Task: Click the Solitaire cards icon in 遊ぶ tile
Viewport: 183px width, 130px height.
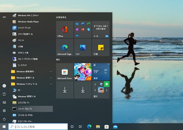Action: [101, 84]
